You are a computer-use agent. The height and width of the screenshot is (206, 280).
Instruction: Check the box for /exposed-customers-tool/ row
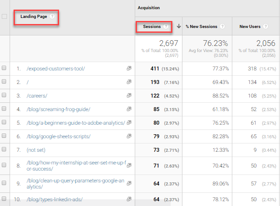click(x=4, y=69)
